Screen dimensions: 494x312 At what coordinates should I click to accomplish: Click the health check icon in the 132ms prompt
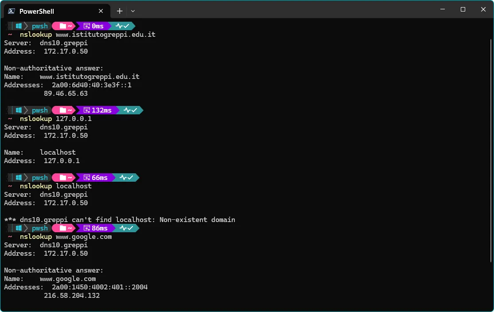click(x=130, y=110)
